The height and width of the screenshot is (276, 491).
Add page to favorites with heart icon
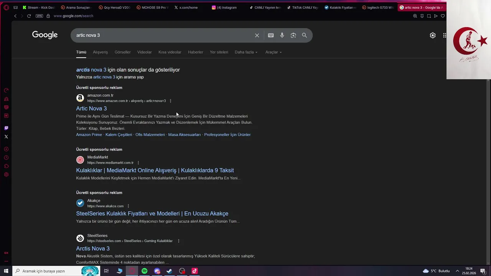click(443, 16)
